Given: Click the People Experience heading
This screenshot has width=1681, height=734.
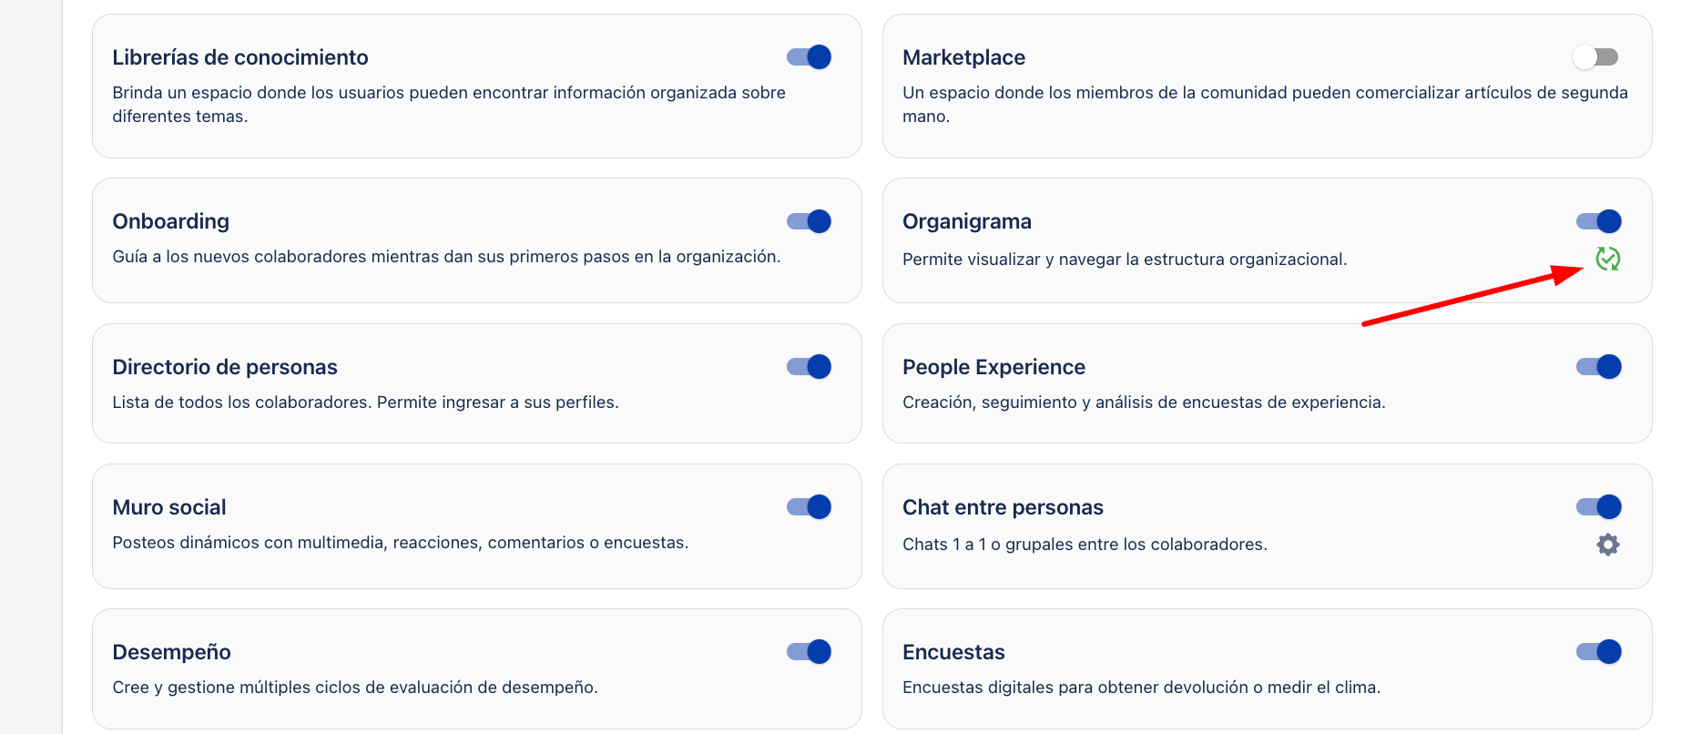Looking at the screenshot, I should 993,367.
